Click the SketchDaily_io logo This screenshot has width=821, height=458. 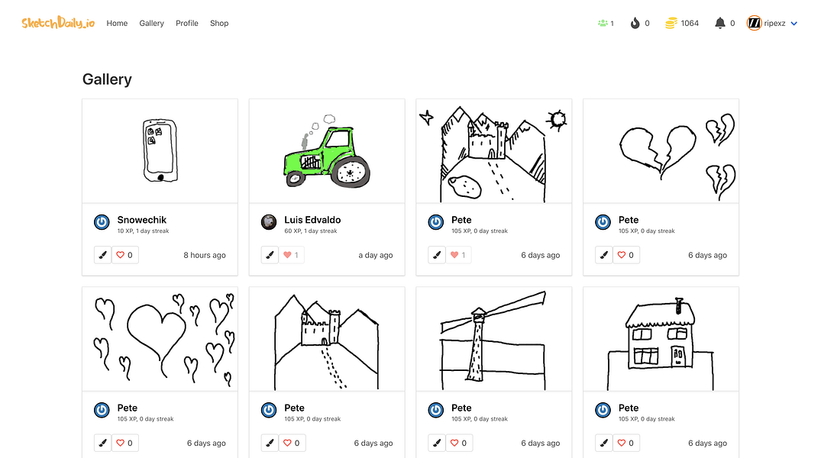(57, 22)
